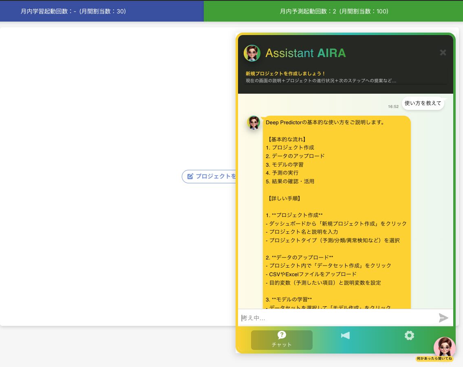Click the 月内予測起動回数 green header bar
Viewport: 463px width, 367px height.
pyautogui.click(x=333, y=11)
